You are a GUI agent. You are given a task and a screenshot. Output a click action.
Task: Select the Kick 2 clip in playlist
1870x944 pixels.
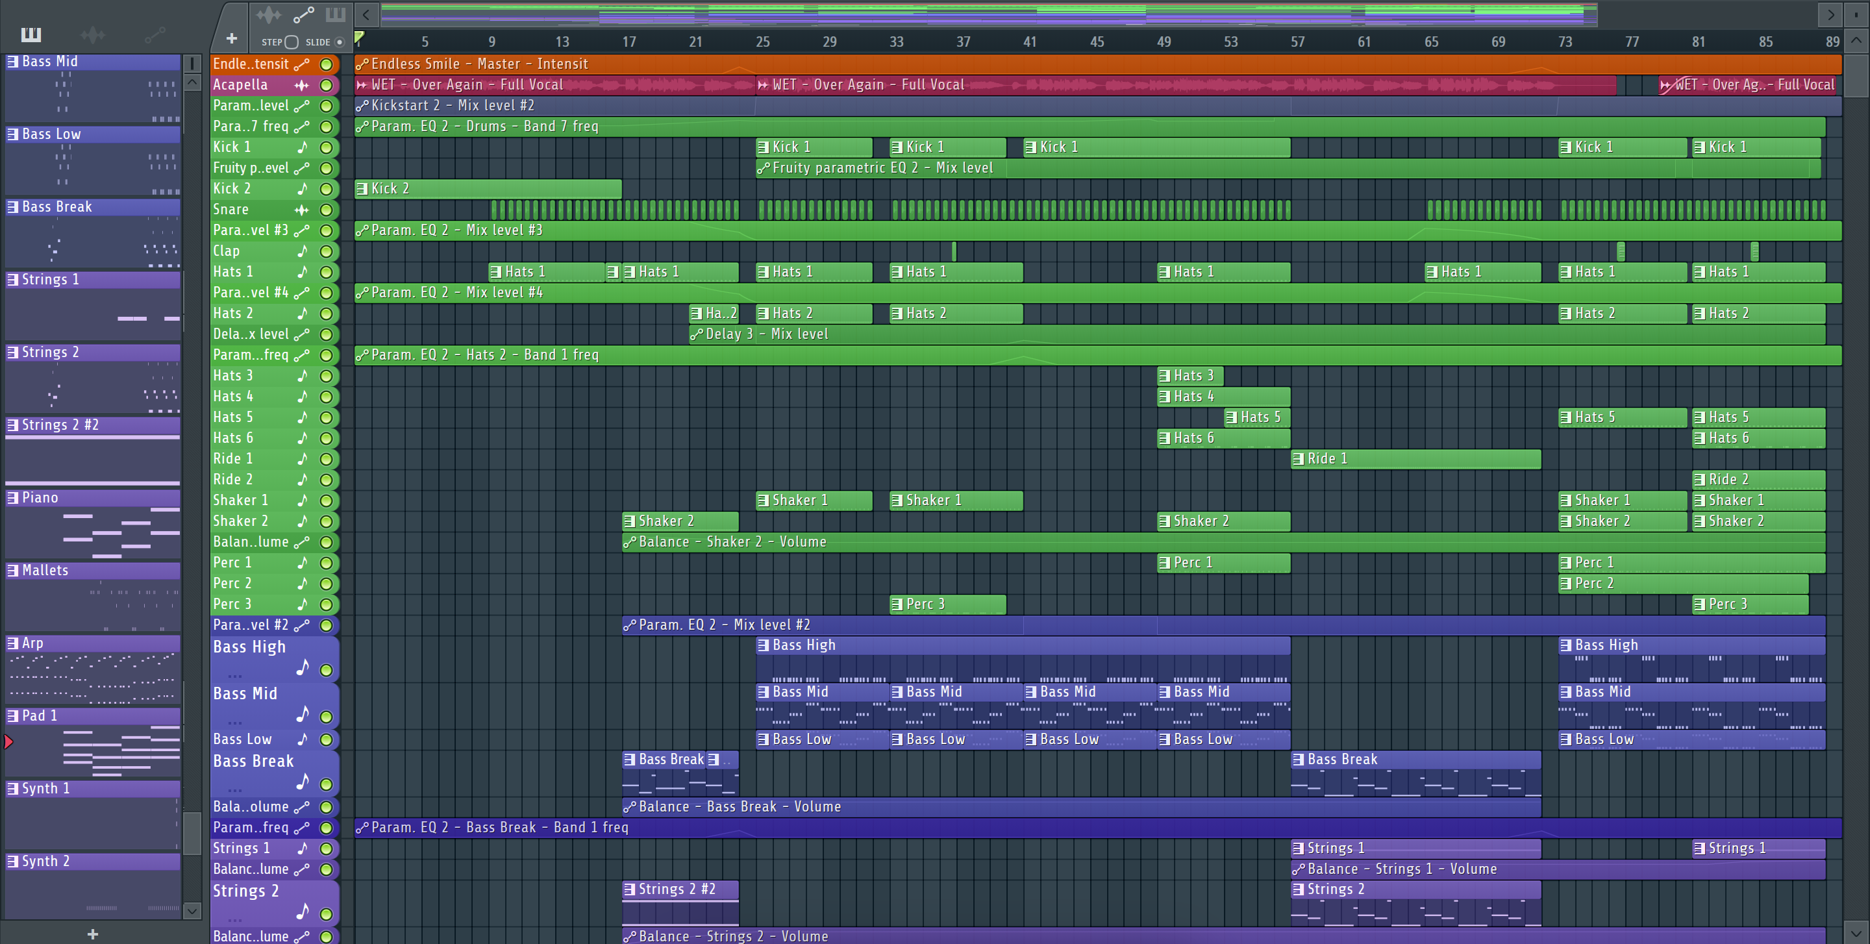coord(488,189)
